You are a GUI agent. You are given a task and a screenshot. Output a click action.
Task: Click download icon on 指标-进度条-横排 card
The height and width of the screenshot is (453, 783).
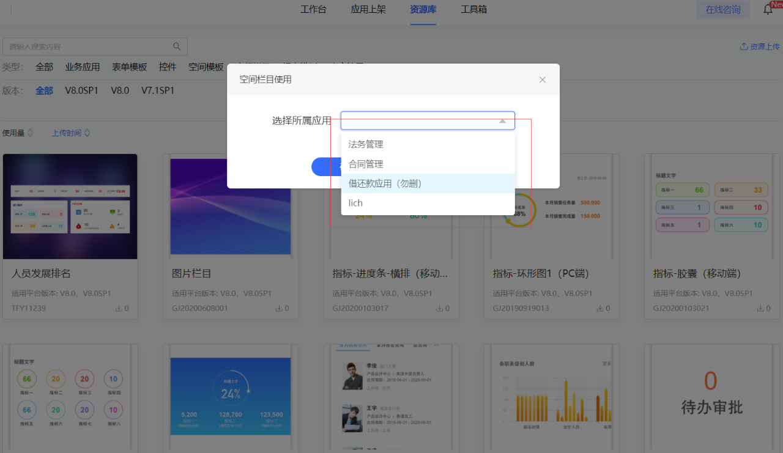pos(439,309)
